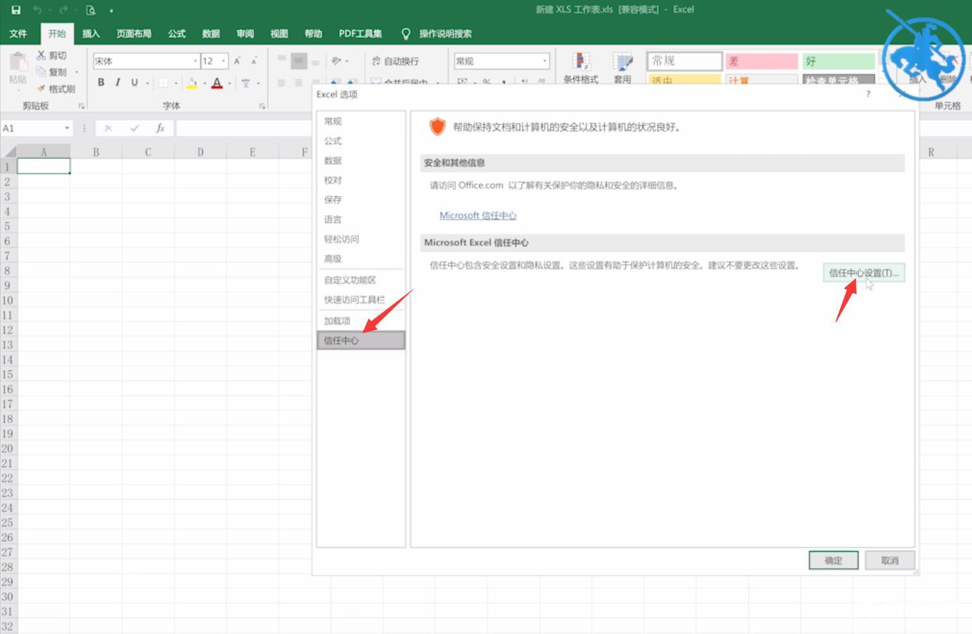Click the decrease font size icon
Screen dimensions: 972x634
click(254, 61)
